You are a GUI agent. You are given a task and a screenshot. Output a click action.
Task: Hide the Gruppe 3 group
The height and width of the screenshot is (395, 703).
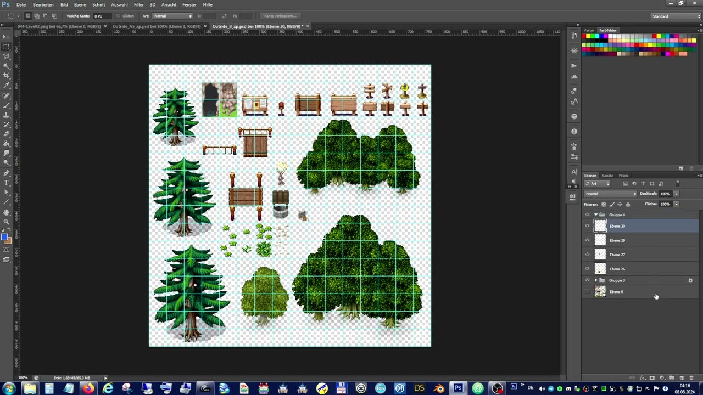[x=587, y=280]
